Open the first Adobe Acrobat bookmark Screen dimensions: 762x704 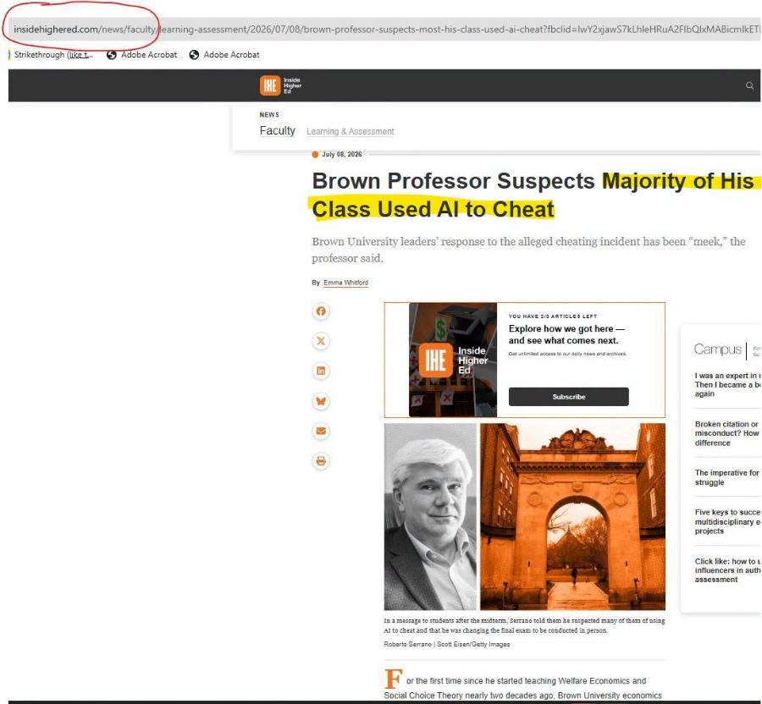click(142, 55)
